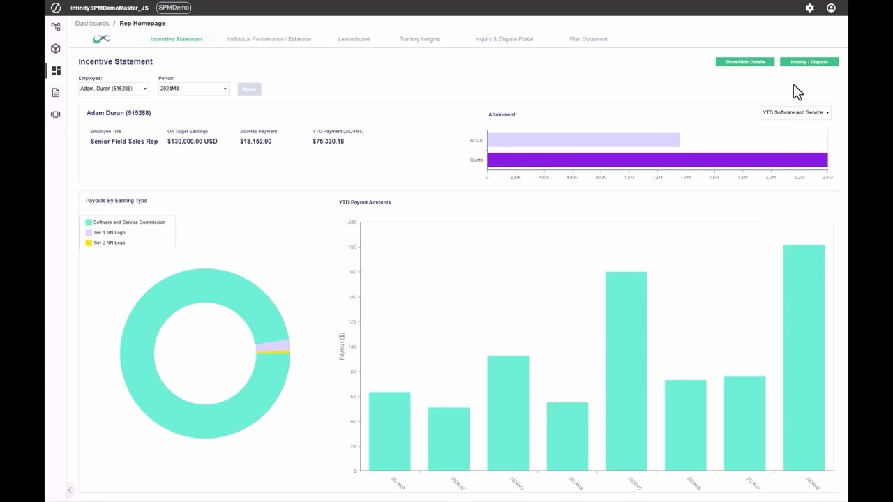Open the user account icon
The height and width of the screenshot is (502, 893).
[x=831, y=8]
